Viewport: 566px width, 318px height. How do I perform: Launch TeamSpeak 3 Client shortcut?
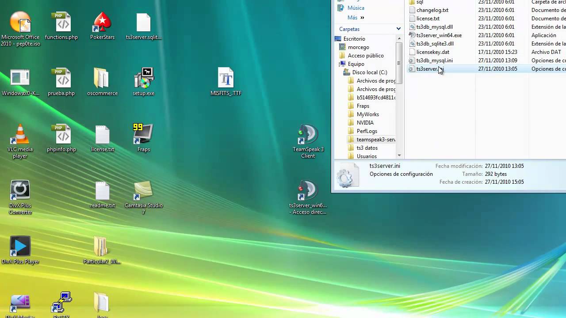(x=308, y=141)
